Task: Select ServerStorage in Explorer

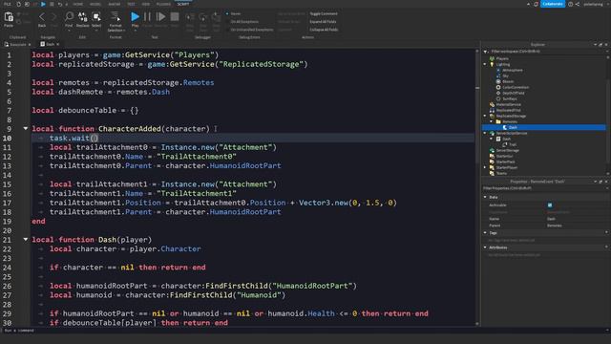Action: tap(507, 150)
